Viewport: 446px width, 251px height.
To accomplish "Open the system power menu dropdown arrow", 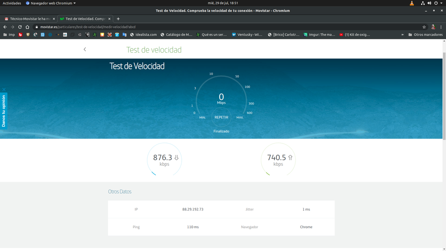I will point(442,3).
